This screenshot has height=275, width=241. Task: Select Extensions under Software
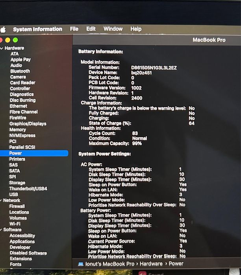click(x=21, y=259)
